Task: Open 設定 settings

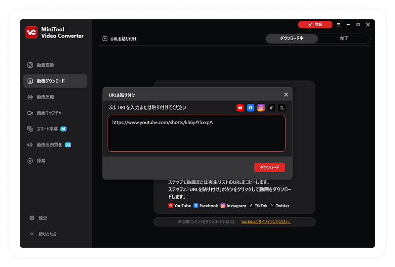Action: [x=43, y=218]
